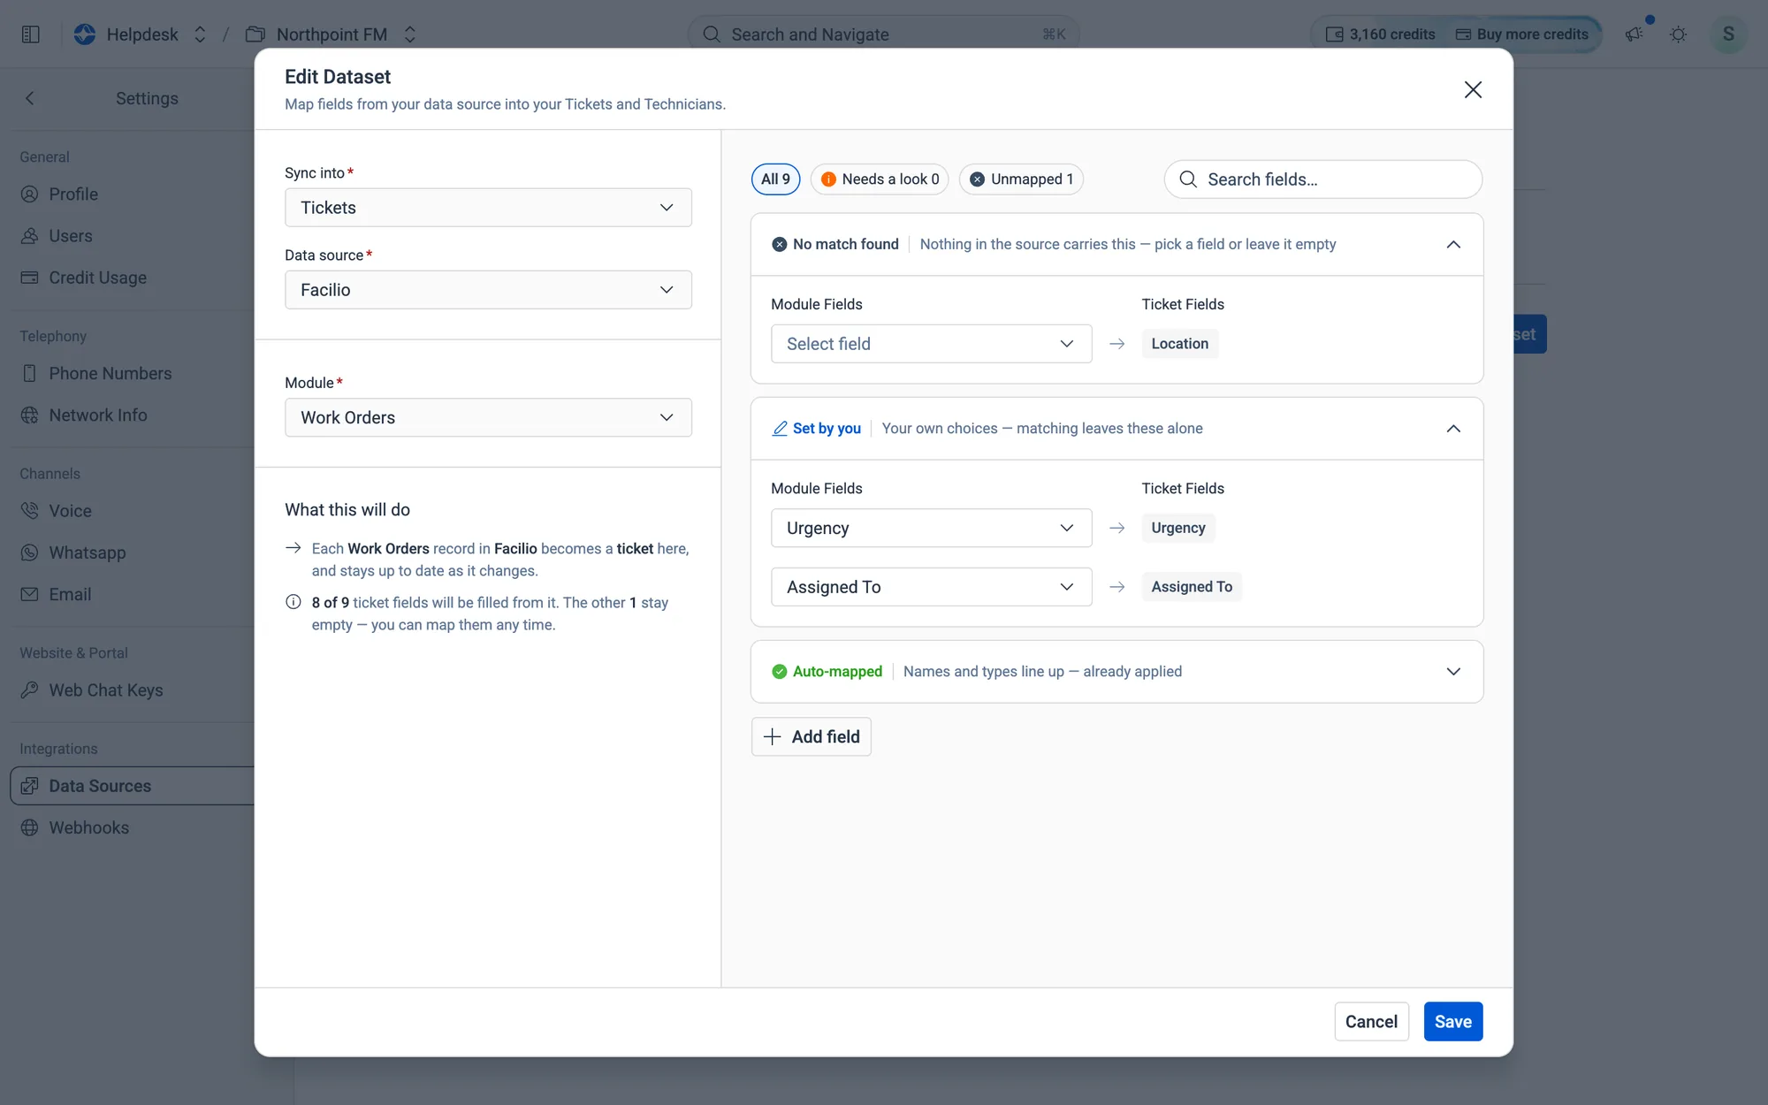
Task: Open the Assigned To module field dropdown
Action: (x=932, y=587)
